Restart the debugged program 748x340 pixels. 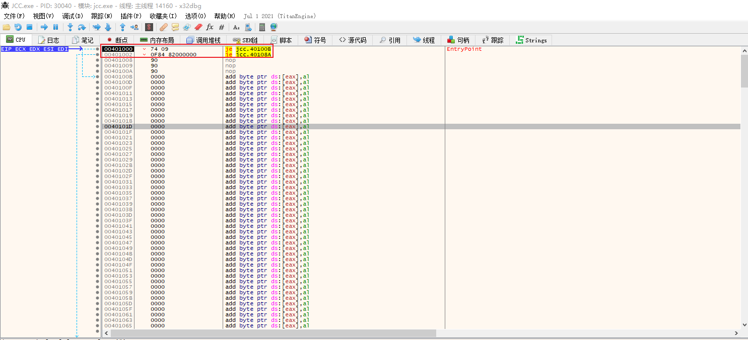18,27
